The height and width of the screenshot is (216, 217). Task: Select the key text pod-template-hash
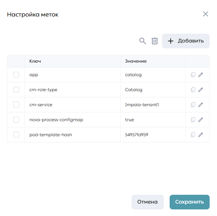[51, 135]
